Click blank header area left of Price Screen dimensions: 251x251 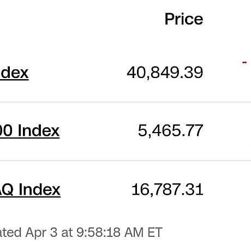tap(82, 19)
